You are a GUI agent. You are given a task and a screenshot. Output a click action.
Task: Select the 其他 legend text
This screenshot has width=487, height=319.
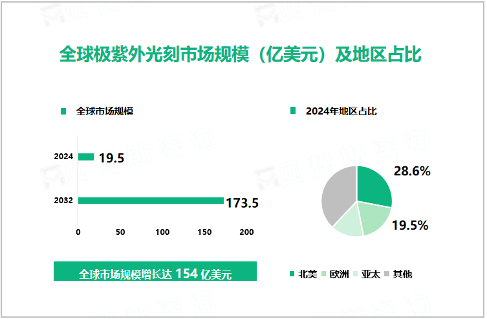402,274
